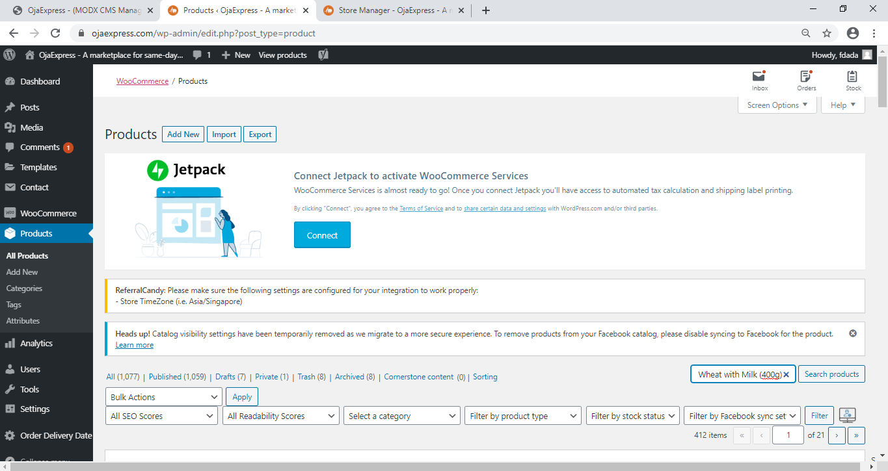Select the Attributes submenu item
This screenshot has width=888, height=471.
tap(23, 321)
